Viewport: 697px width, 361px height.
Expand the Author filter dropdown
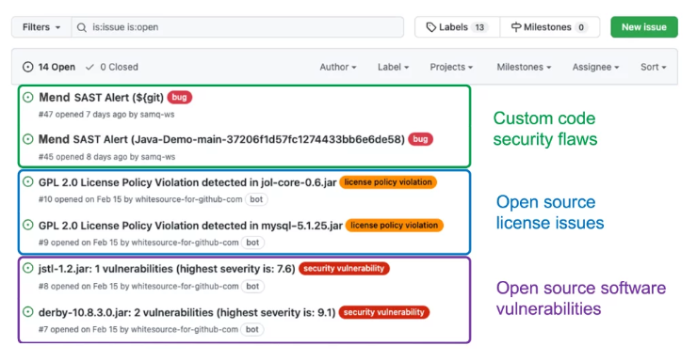tap(338, 67)
